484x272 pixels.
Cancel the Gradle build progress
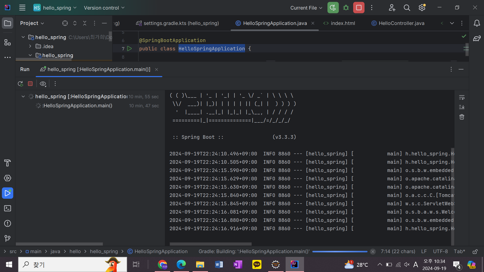(x=373, y=251)
